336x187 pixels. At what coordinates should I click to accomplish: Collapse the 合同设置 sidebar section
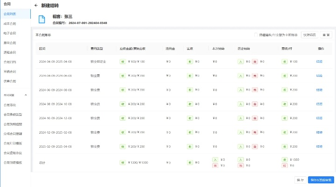point(26,95)
